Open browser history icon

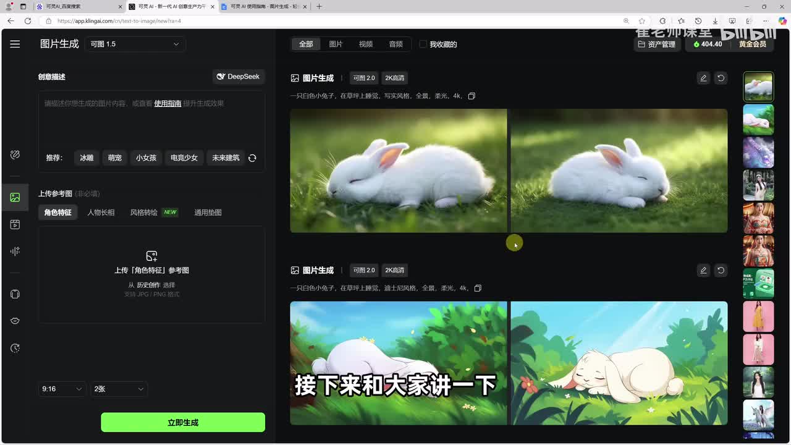698,21
